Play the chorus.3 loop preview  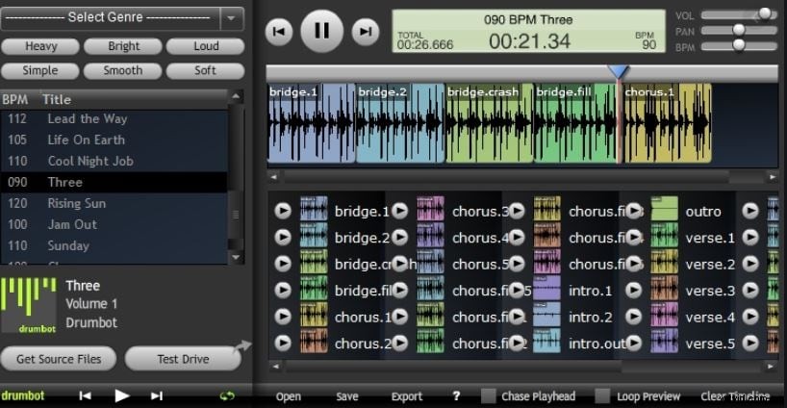pos(399,211)
